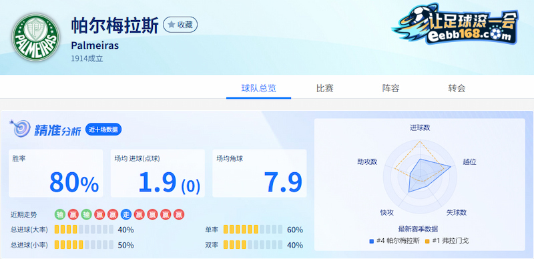
Task: Click the 胜率 80% stat card
Action: (x=56, y=174)
